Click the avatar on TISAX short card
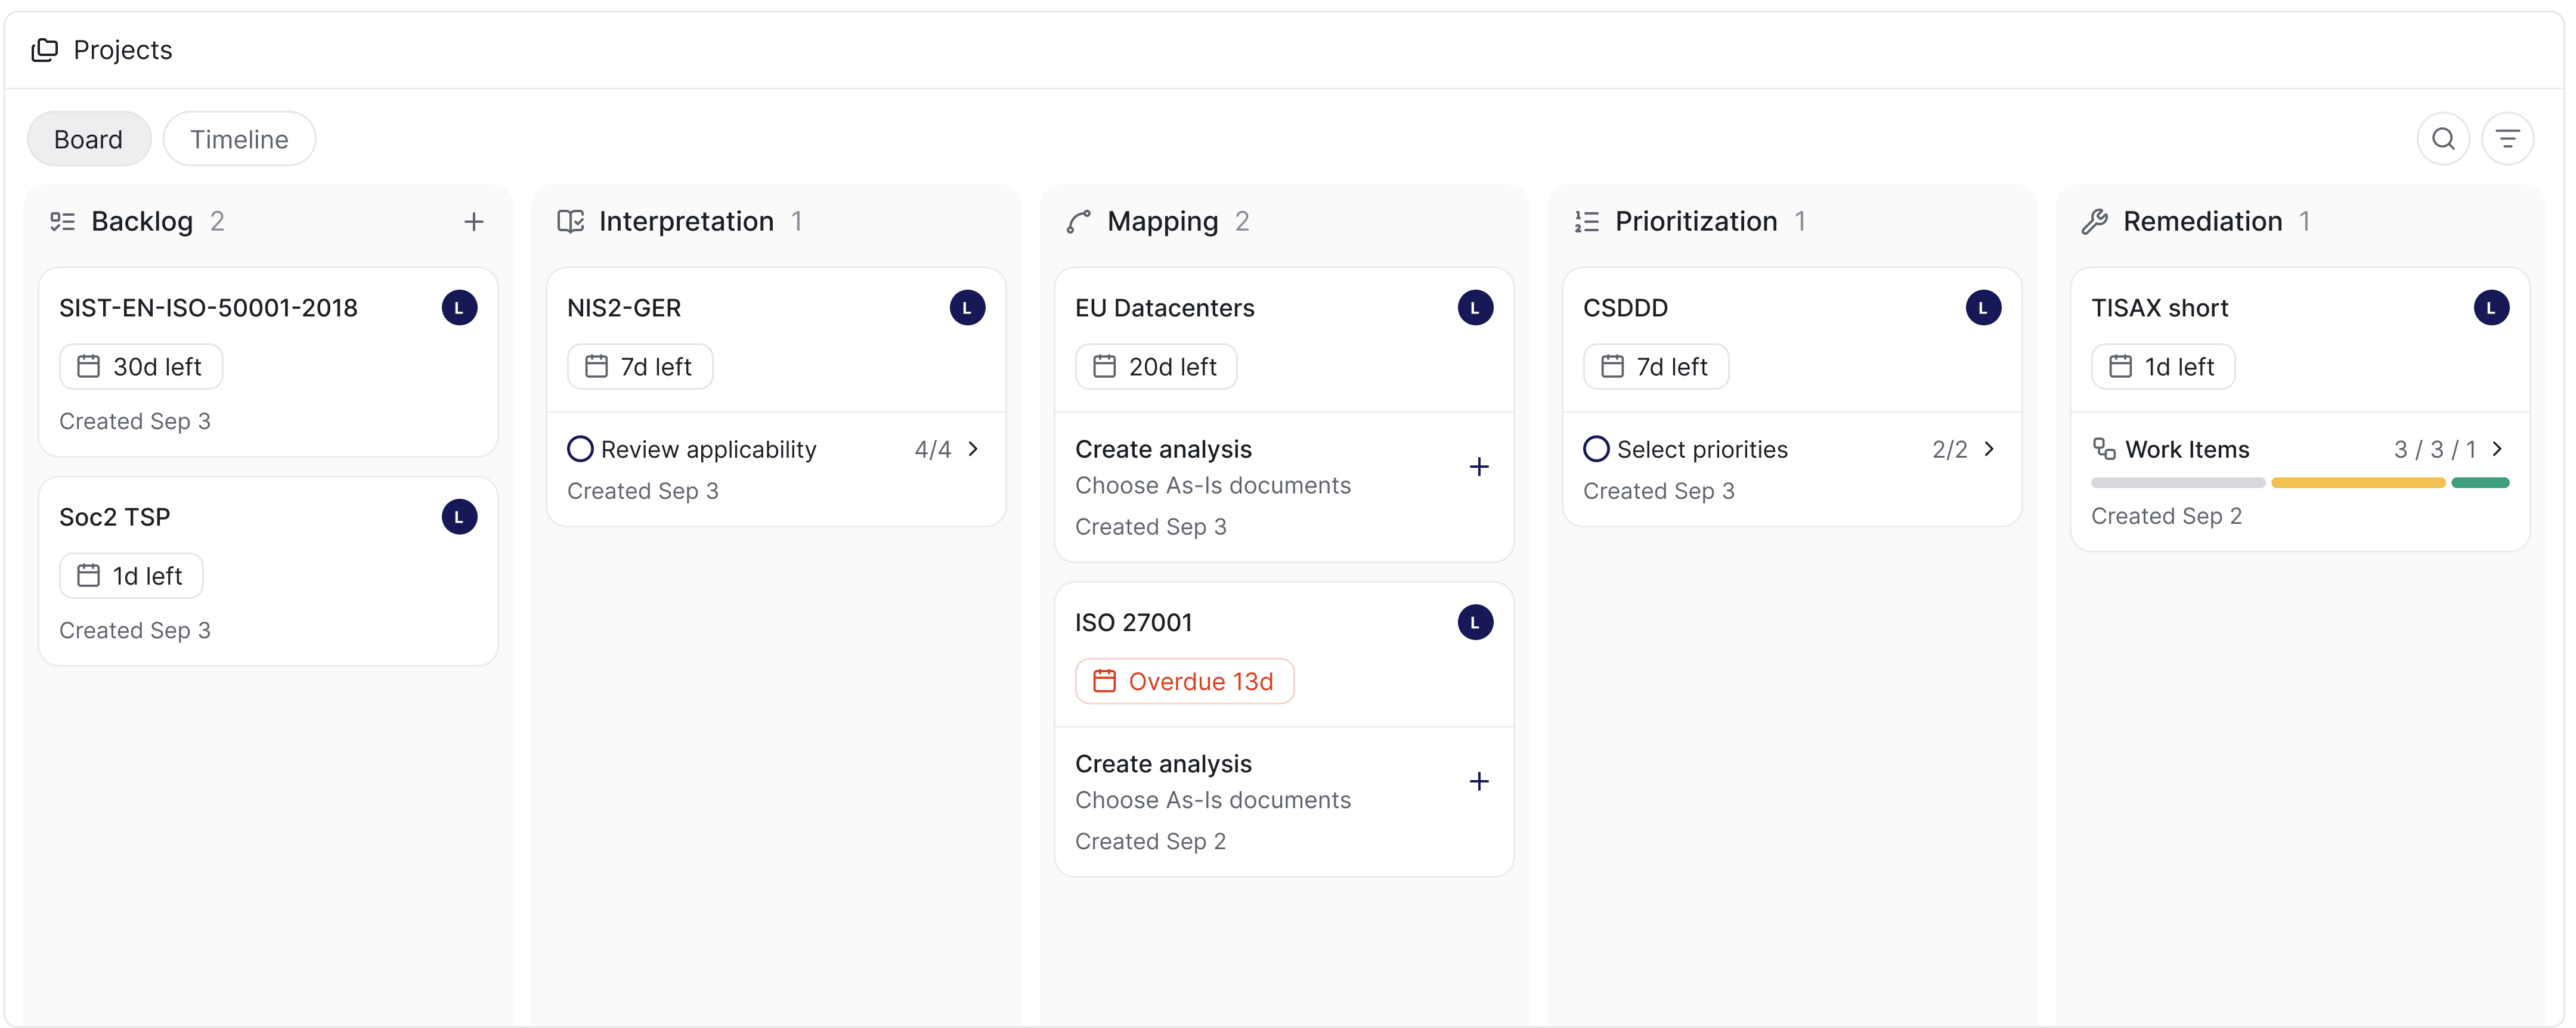This screenshot has width=2576, height=1028. point(2491,308)
